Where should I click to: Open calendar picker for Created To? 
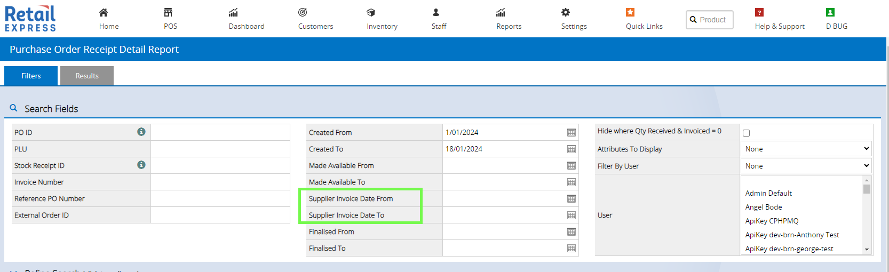pyautogui.click(x=571, y=149)
